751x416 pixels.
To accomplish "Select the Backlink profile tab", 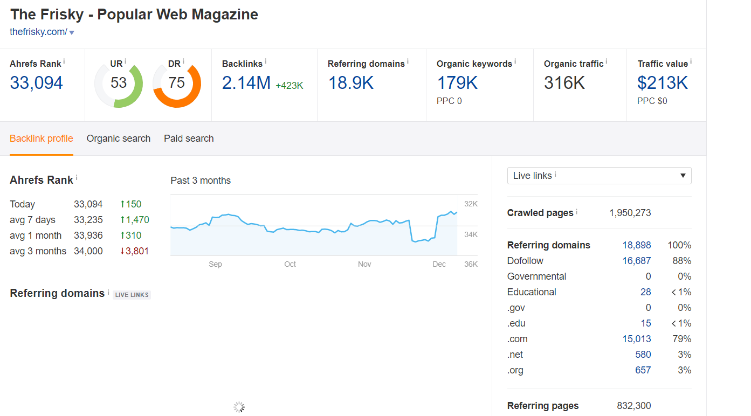I will click(x=42, y=138).
